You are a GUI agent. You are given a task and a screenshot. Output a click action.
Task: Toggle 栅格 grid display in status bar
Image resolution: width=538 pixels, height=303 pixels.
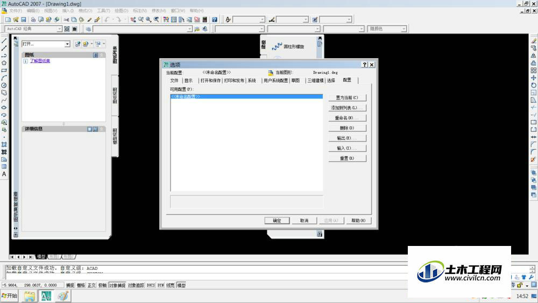coord(81,285)
